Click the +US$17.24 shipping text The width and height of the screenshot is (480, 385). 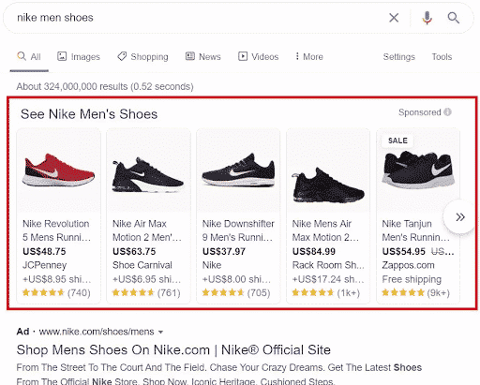[x=328, y=279]
